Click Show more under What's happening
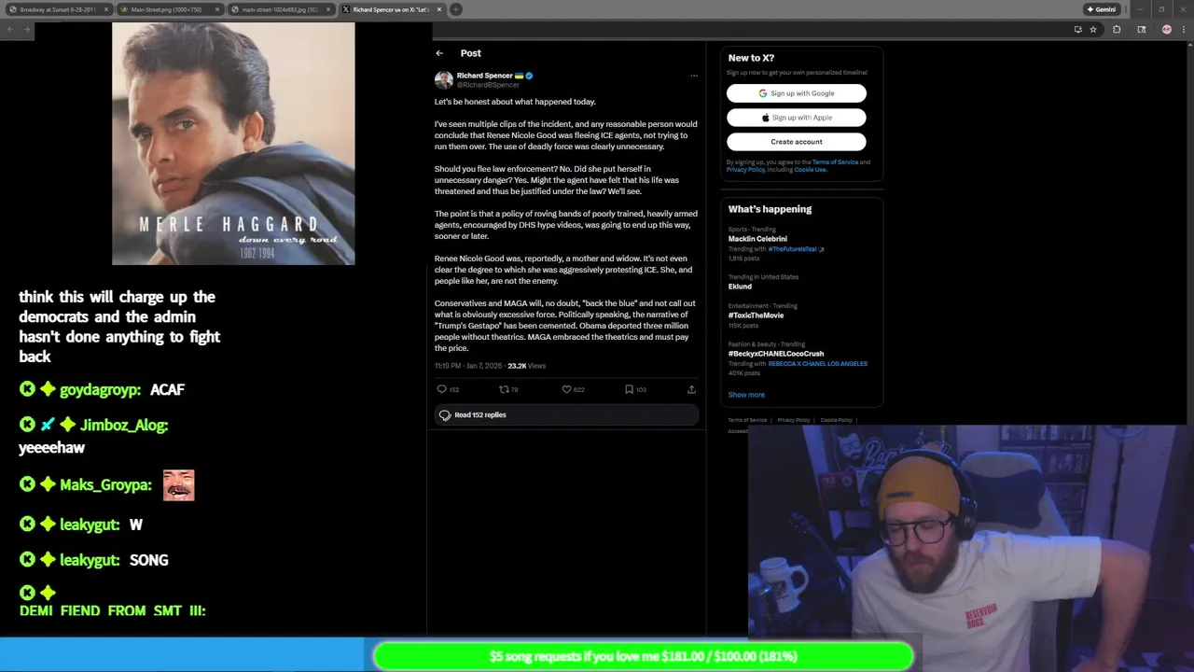 coord(746,395)
